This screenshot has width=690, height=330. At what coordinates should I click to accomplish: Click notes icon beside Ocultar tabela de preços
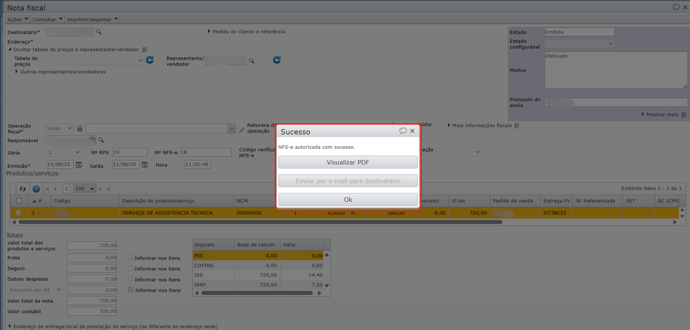[144, 50]
